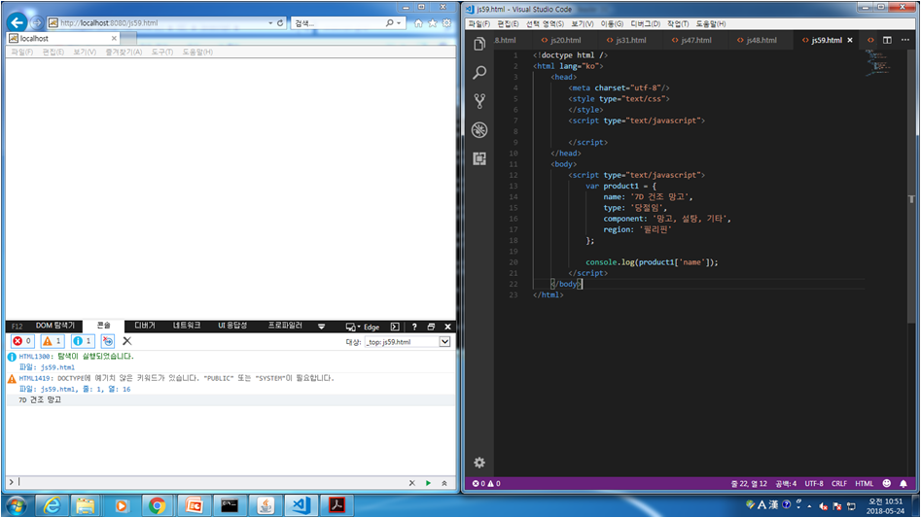Change HTML language mode in status bar
This screenshot has height=518, width=921.
click(x=864, y=483)
